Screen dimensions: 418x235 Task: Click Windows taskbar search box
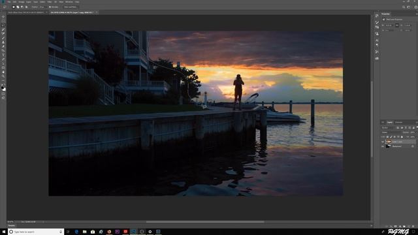tap(36, 232)
